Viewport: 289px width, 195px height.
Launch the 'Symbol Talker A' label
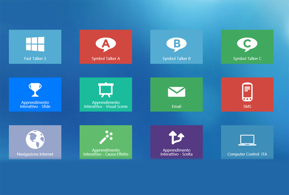click(x=106, y=59)
